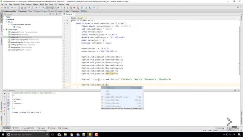The width and height of the screenshot is (243, 137).
Task: Select settings.gradle file
Action: pos(20,47)
